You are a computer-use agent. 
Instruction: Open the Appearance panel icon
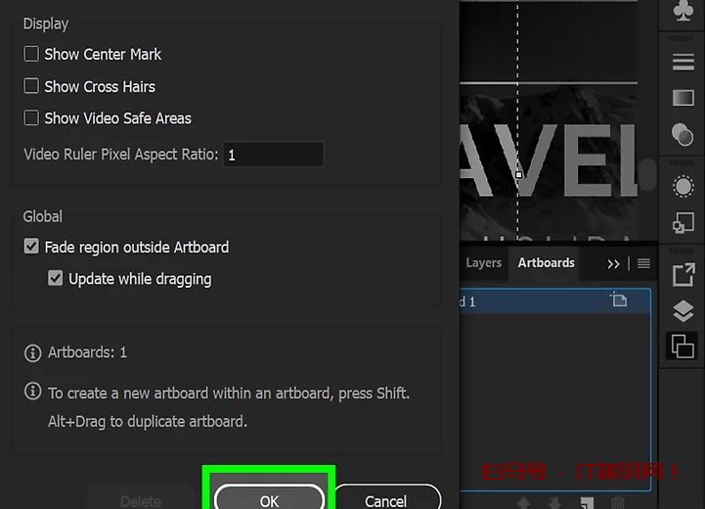point(683,186)
